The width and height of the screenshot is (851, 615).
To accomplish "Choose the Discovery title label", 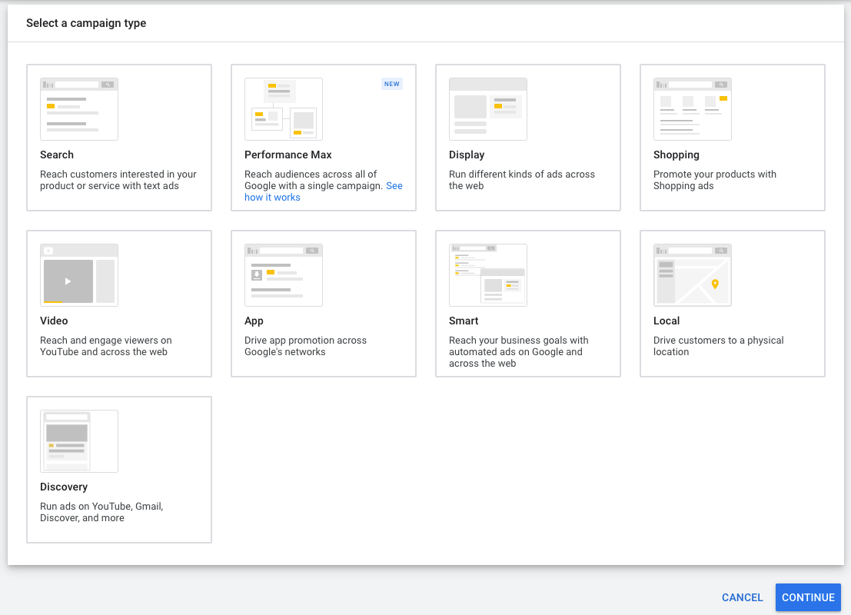I will tap(64, 487).
